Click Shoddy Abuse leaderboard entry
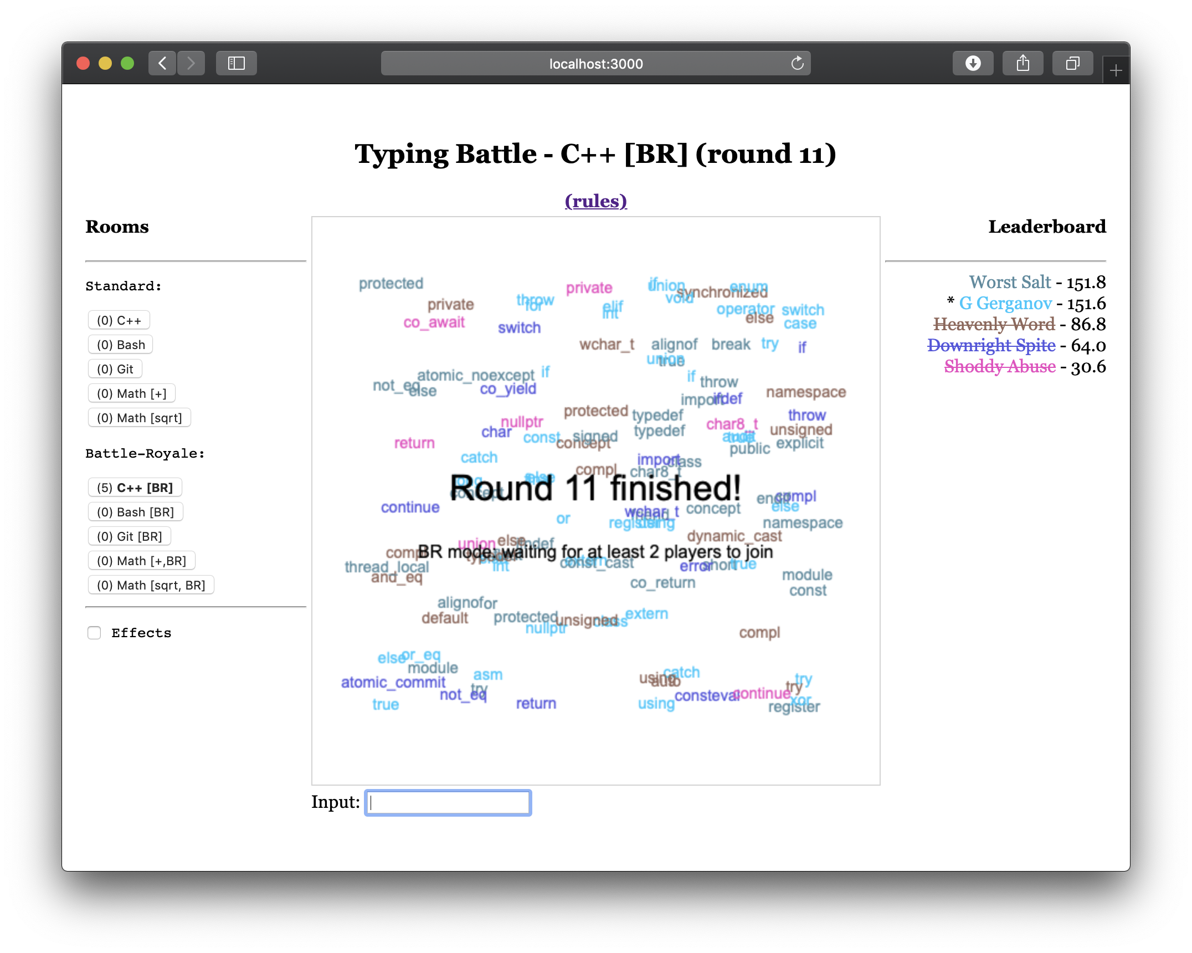Screen dimensions: 1192x953 click(x=1000, y=366)
